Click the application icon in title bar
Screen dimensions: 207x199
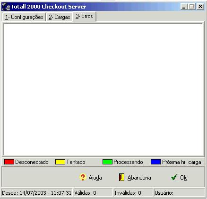[x=6, y=7]
